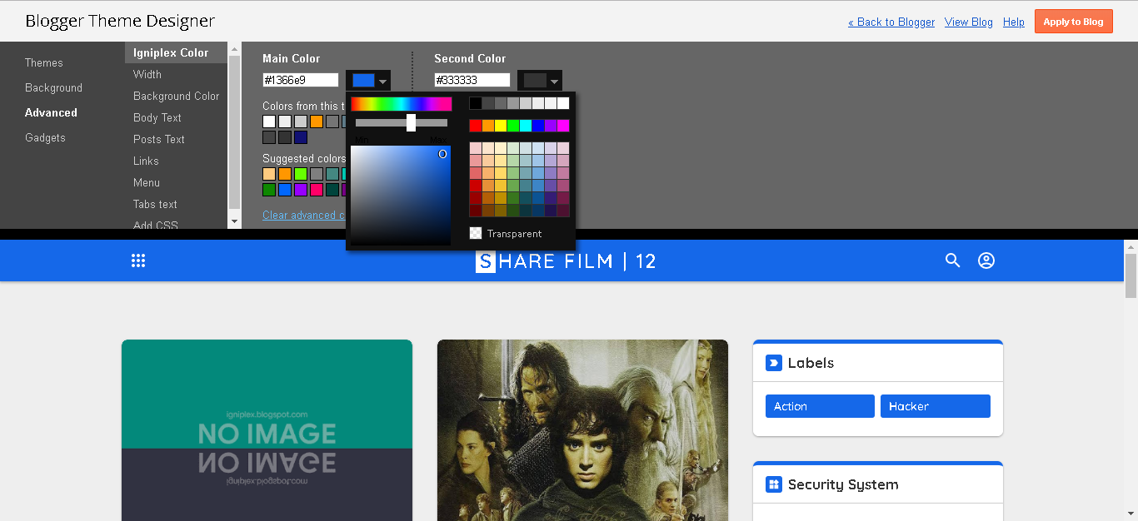Open the apps grid icon in blog header
Image resolution: width=1138 pixels, height=521 pixels.
point(138,260)
